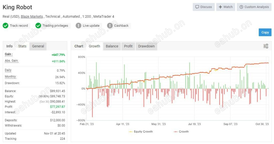The image size is (274, 144).
Task: Switch to the Info tab
Action: coord(9,46)
